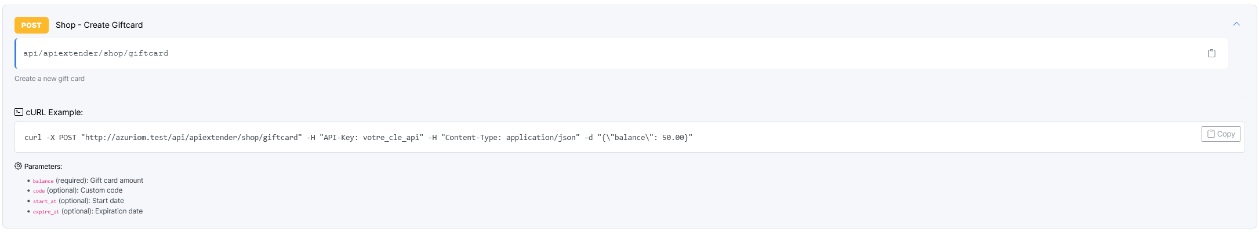Click inside the curl -X POST command text
The width and height of the screenshot is (1259, 232).
pos(358,138)
